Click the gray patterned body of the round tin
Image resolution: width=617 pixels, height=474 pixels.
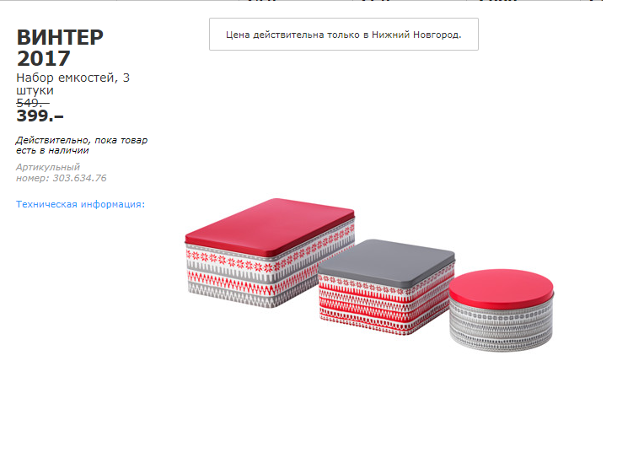click(501, 326)
